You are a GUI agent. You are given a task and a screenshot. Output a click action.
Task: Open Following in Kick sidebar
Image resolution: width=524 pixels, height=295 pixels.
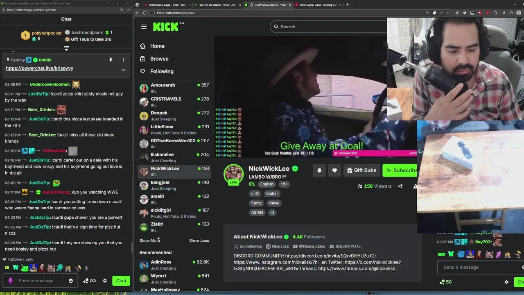coord(162,71)
